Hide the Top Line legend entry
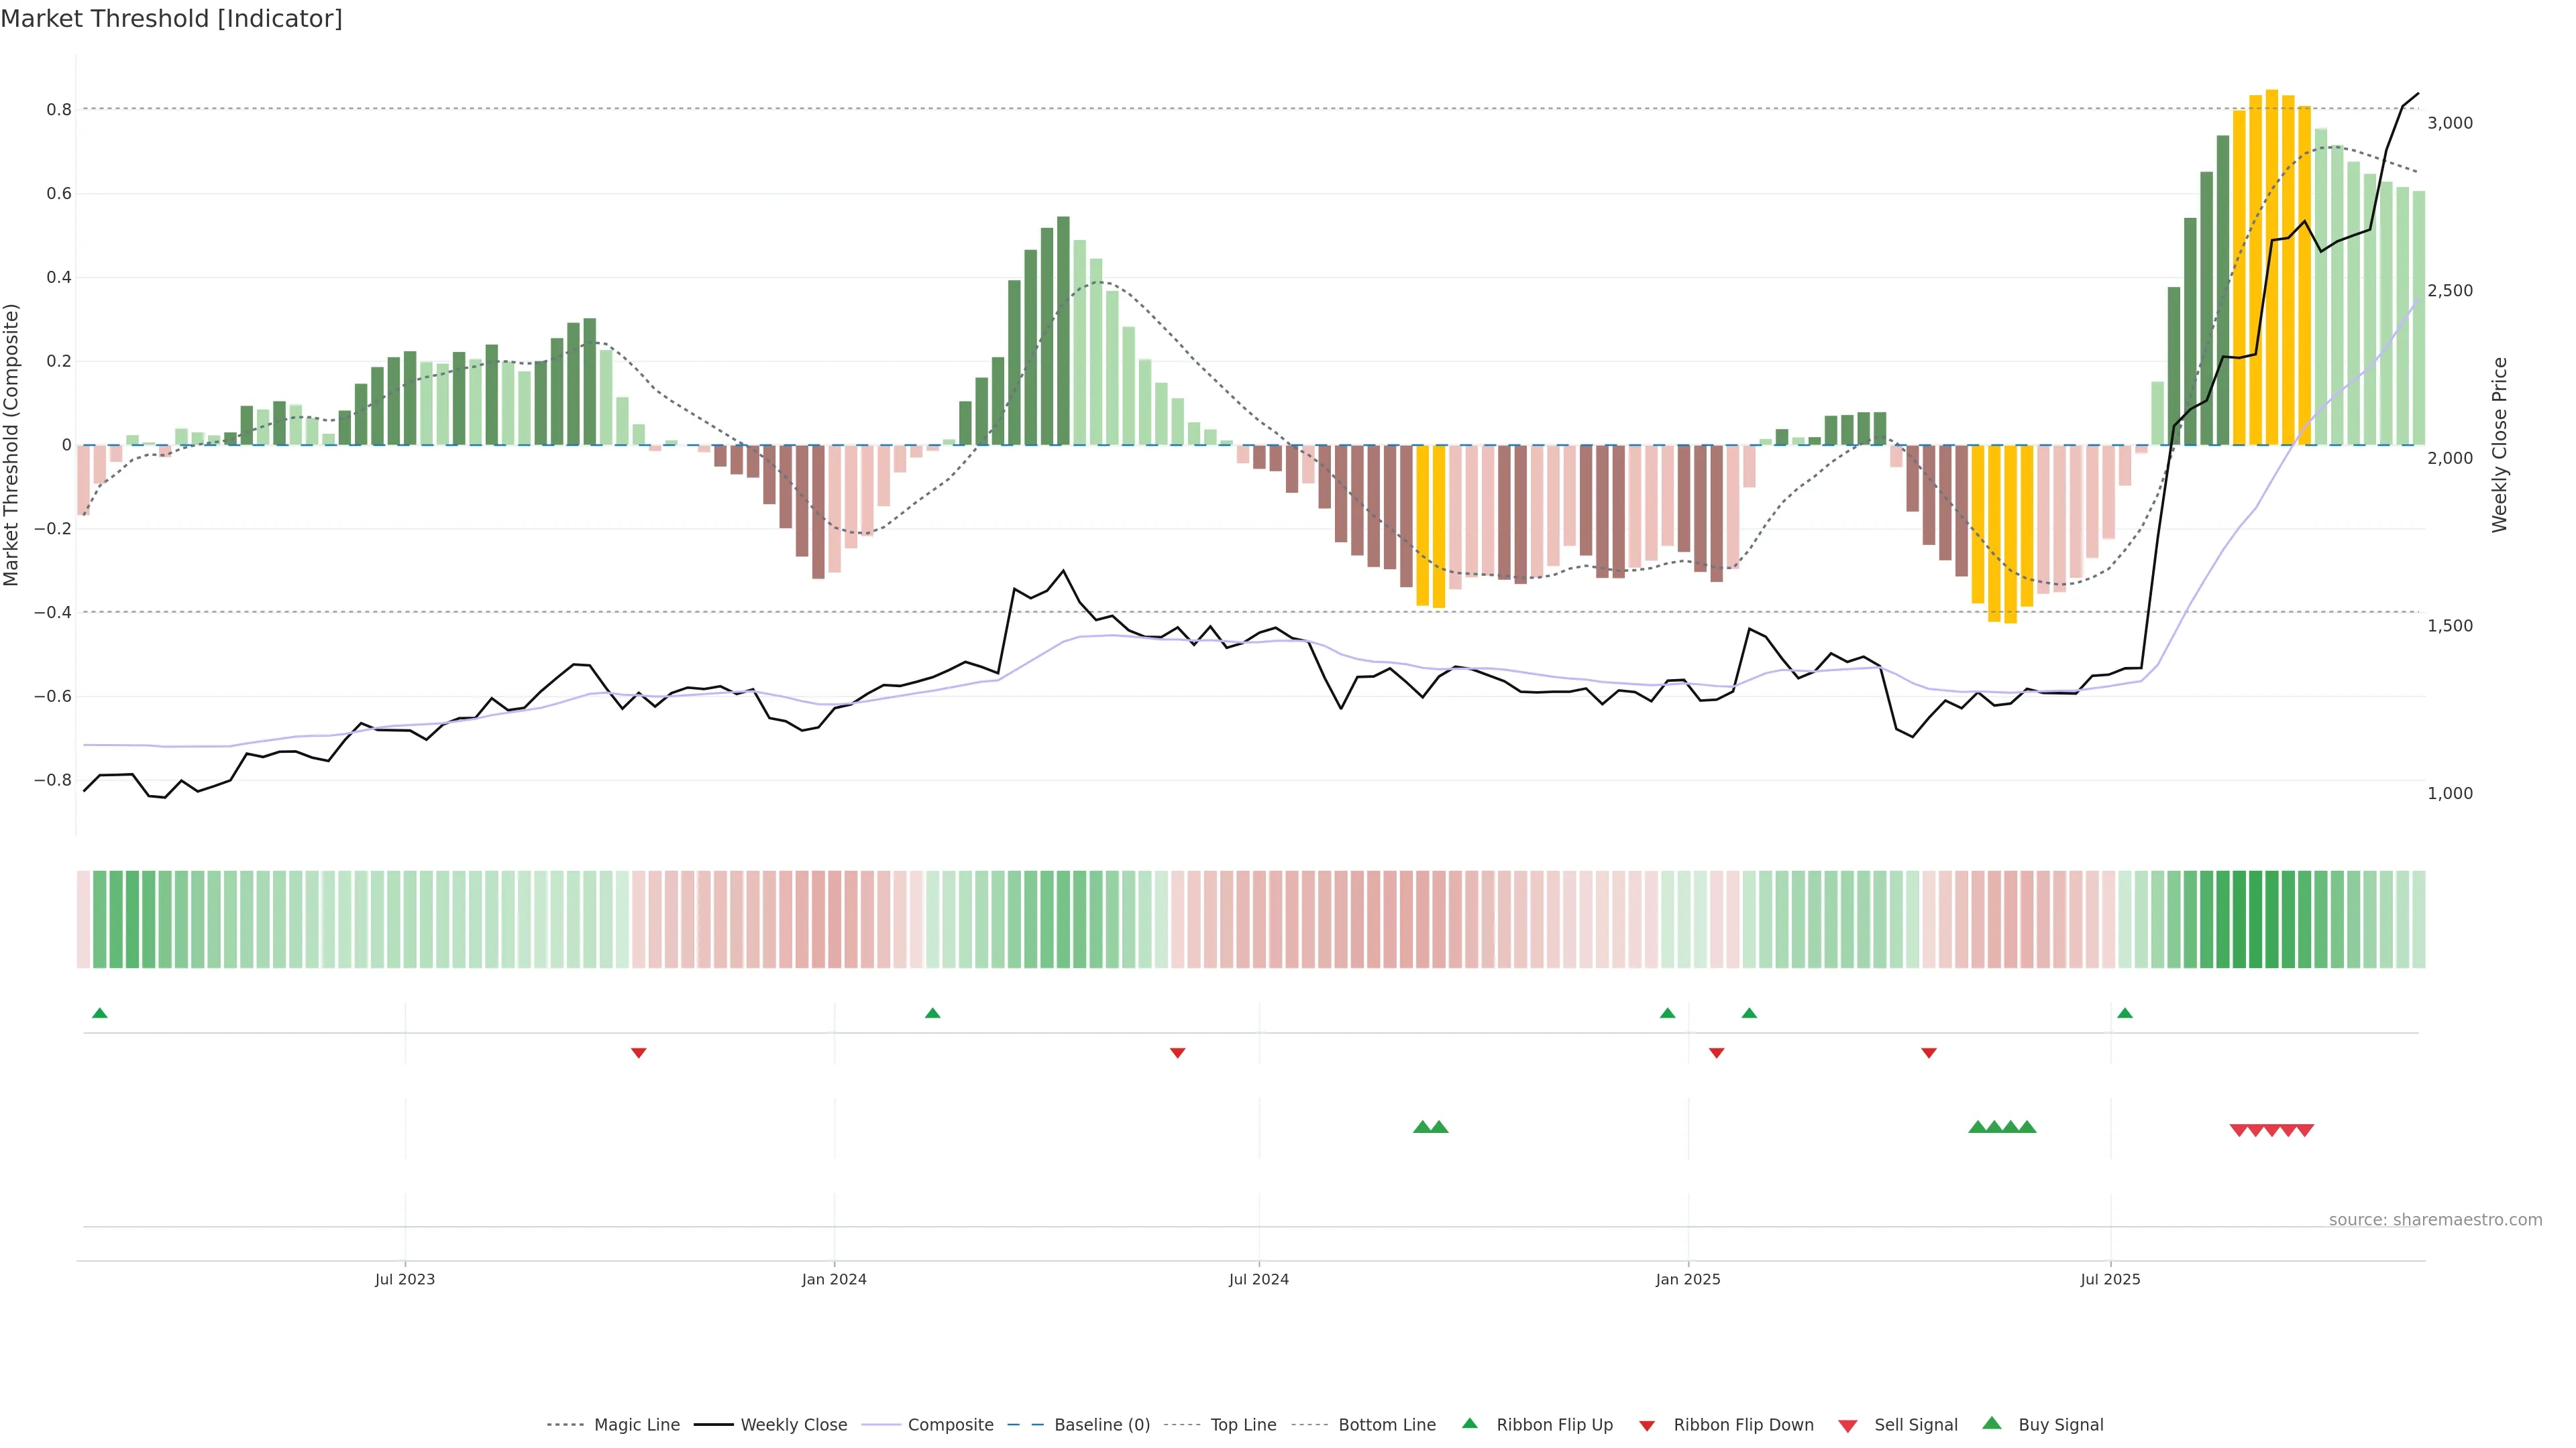The image size is (2576, 1448). [x=1243, y=1425]
